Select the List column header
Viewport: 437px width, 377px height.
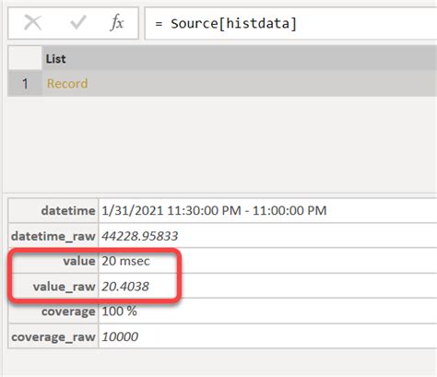pyautogui.click(x=240, y=58)
